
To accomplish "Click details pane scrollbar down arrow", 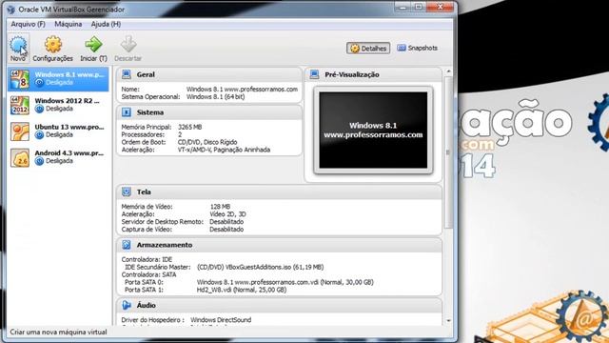I will click(x=448, y=321).
